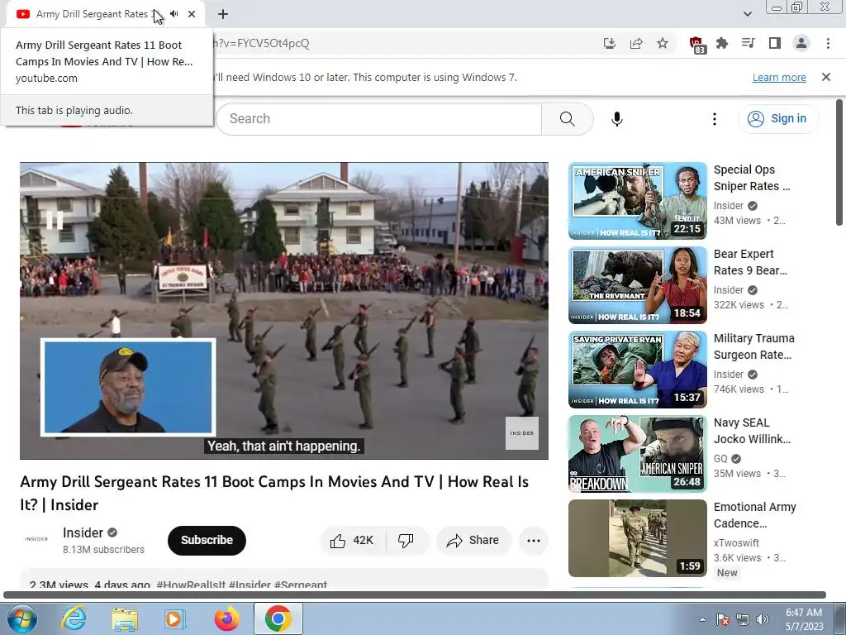Open the ad blocker extension showing 83

point(696,45)
